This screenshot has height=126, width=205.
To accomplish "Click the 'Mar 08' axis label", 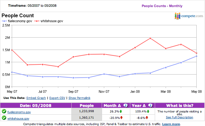I will point(166,91).
